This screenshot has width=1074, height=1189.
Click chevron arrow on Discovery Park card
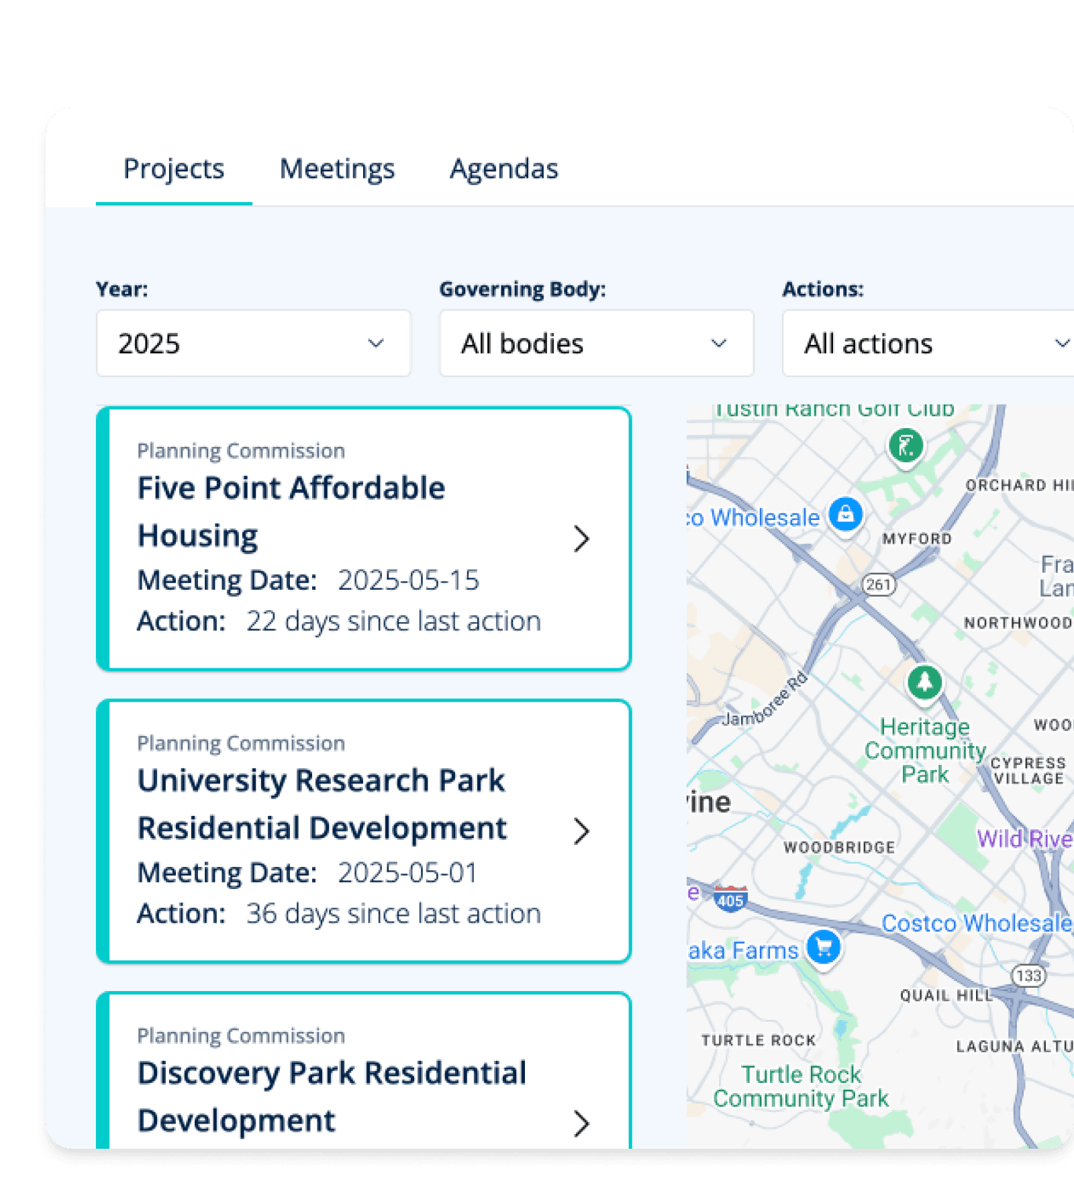pyautogui.click(x=581, y=1123)
